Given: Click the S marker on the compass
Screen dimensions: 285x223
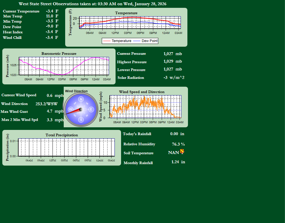Looking at the screenshot, I should (x=81, y=119).
